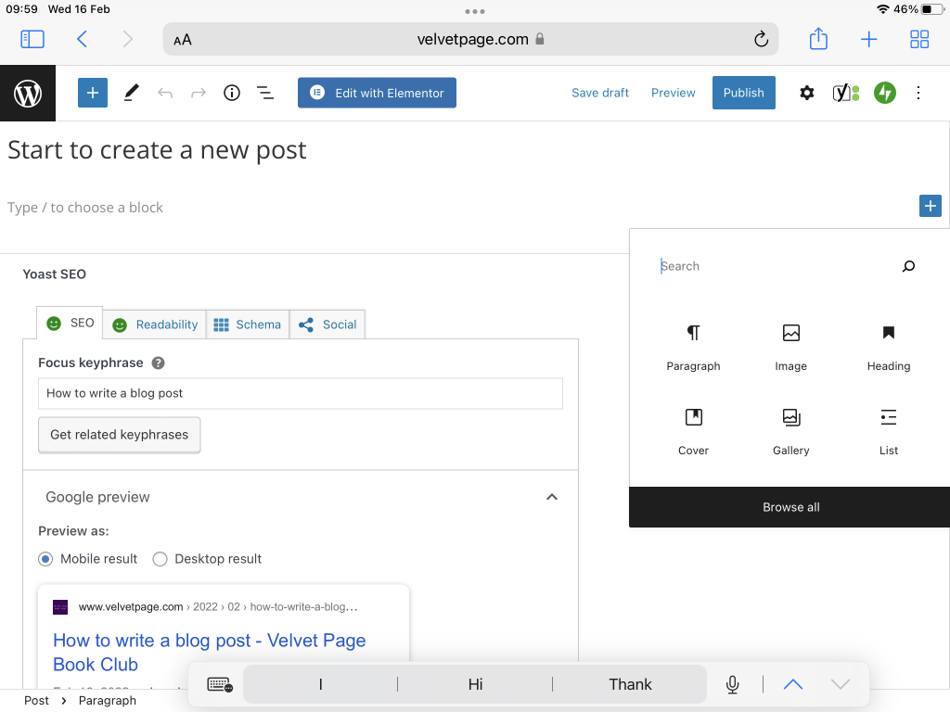Screen dimensions: 950x712
Task: Toggle the block inserter plus button in toolbar
Action: (x=93, y=93)
